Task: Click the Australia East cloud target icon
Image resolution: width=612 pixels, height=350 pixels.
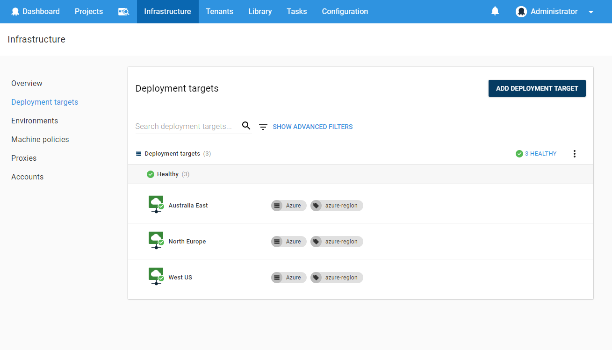Action: click(156, 205)
